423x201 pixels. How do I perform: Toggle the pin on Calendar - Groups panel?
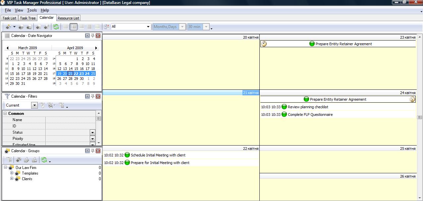click(x=93, y=151)
